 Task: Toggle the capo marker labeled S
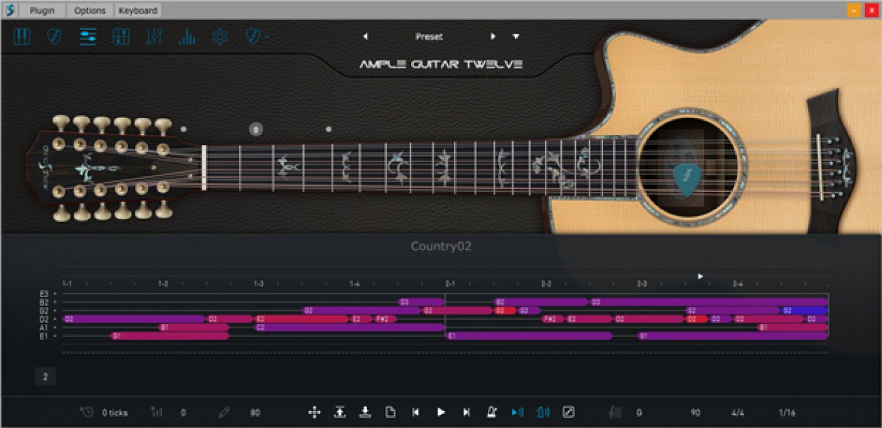(x=256, y=129)
